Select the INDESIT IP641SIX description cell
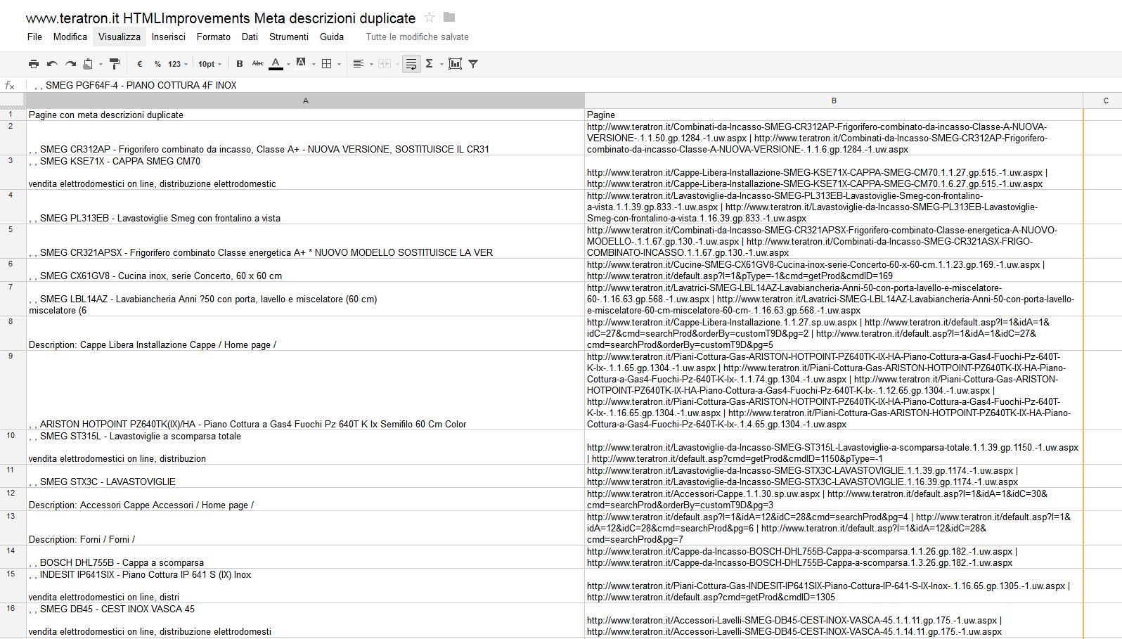The height and width of the screenshot is (639, 1122). tap(306, 586)
